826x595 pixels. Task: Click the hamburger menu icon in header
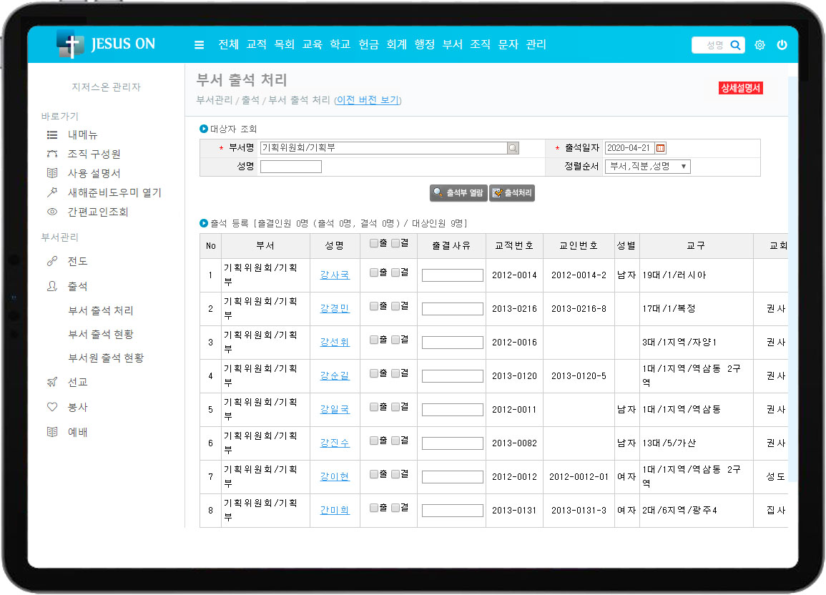coord(200,45)
